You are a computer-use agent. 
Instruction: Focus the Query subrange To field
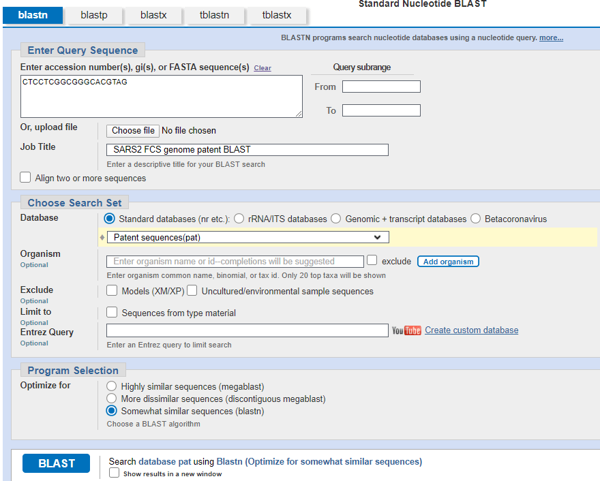(x=381, y=110)
